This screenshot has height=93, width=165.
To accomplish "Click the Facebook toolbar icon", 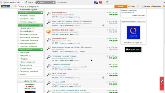I will point(96,2).
